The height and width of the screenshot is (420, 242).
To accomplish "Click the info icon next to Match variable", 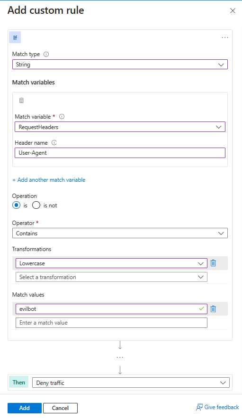I will pyautogui.click(x=62, y=117).
